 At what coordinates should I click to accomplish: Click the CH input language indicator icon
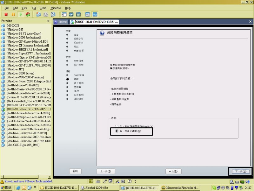tap(91, 181)
